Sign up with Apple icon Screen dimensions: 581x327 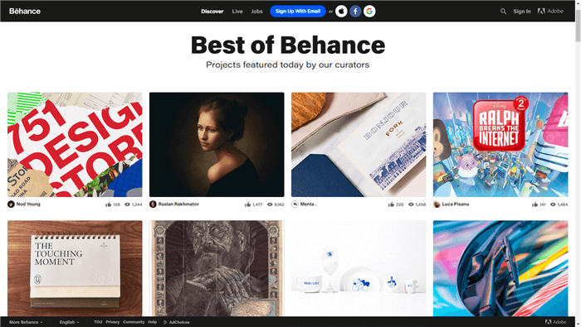341,11
